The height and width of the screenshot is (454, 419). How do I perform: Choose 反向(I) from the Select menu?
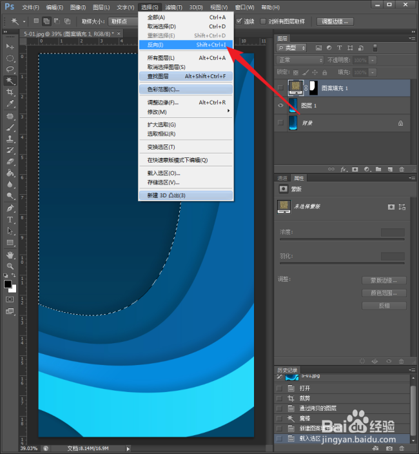click(186, 45)
